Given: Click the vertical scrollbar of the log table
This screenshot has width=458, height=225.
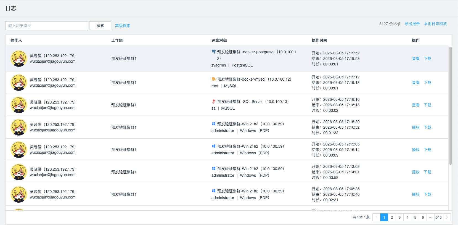Looking at the screenshot, I should click(450, 105).
